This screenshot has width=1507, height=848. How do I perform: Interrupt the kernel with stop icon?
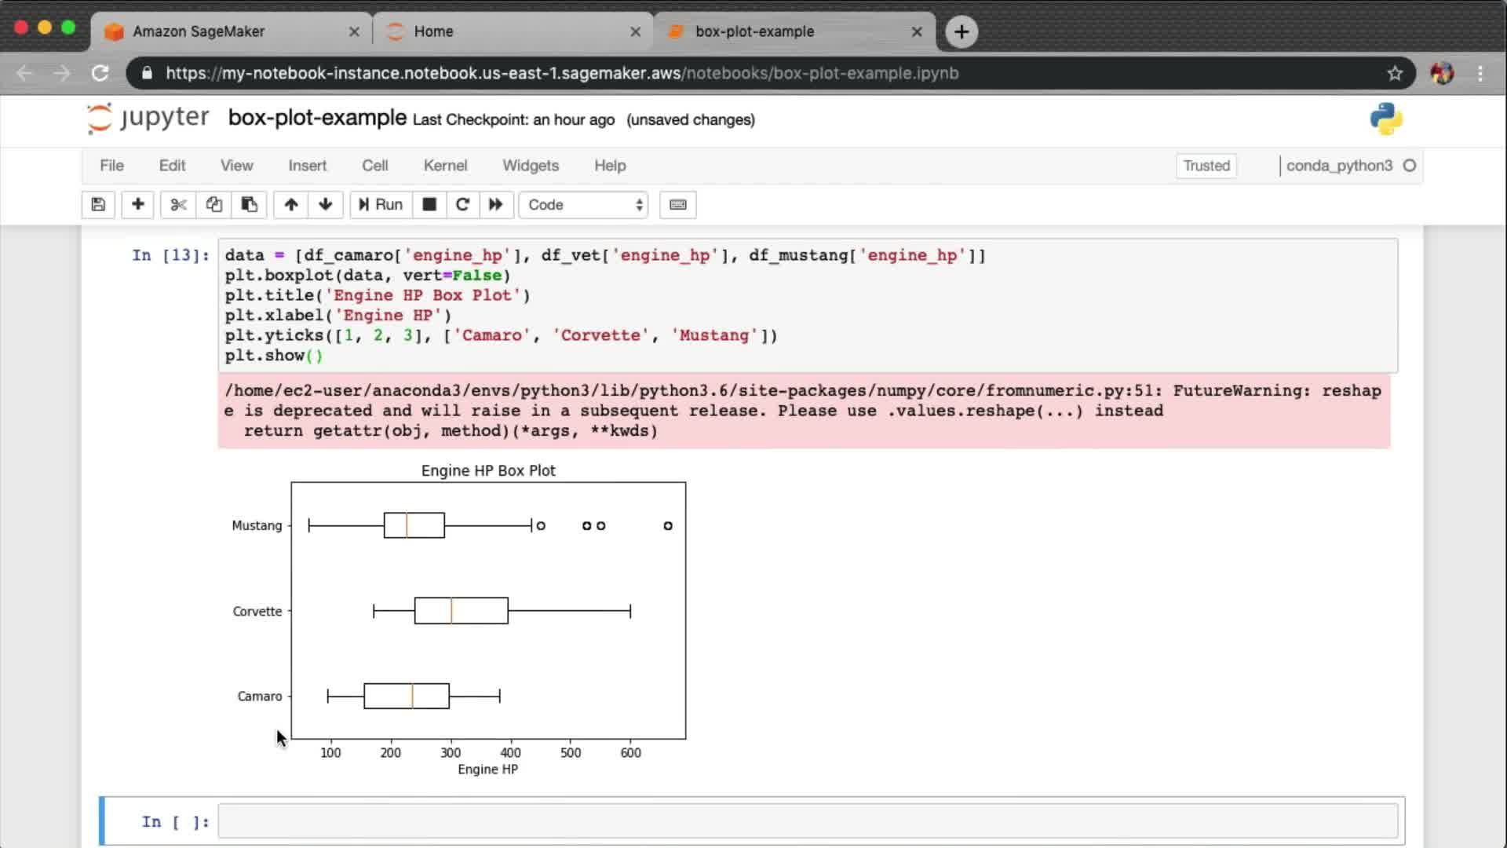(429, 205)
